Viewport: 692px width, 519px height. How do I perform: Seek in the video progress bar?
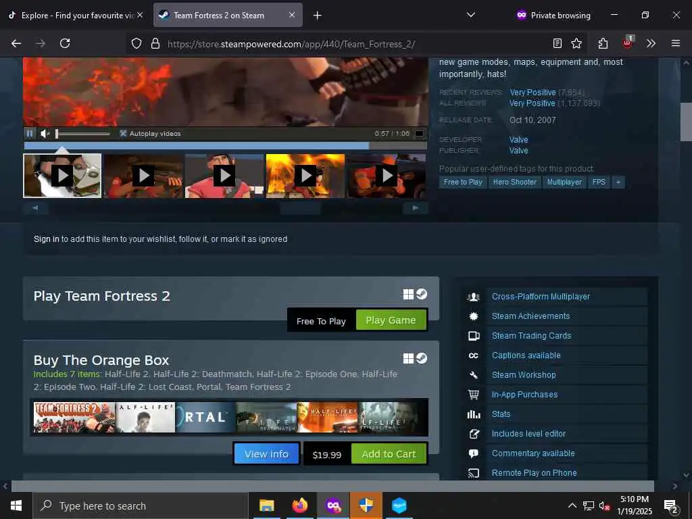(226, 146)
